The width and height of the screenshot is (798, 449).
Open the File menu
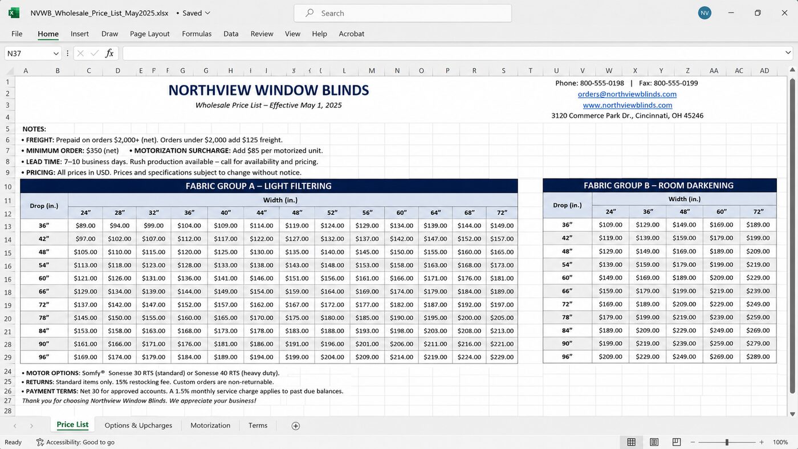[x=17, y=34]
